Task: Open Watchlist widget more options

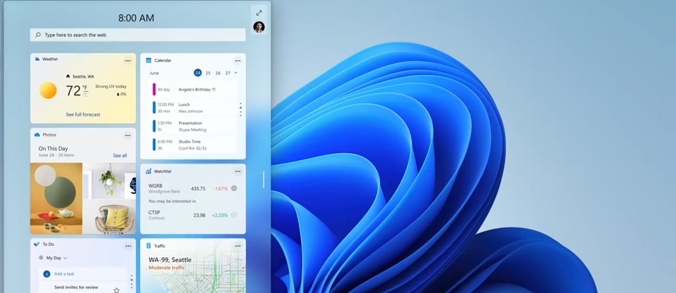Action: [238, 172]
